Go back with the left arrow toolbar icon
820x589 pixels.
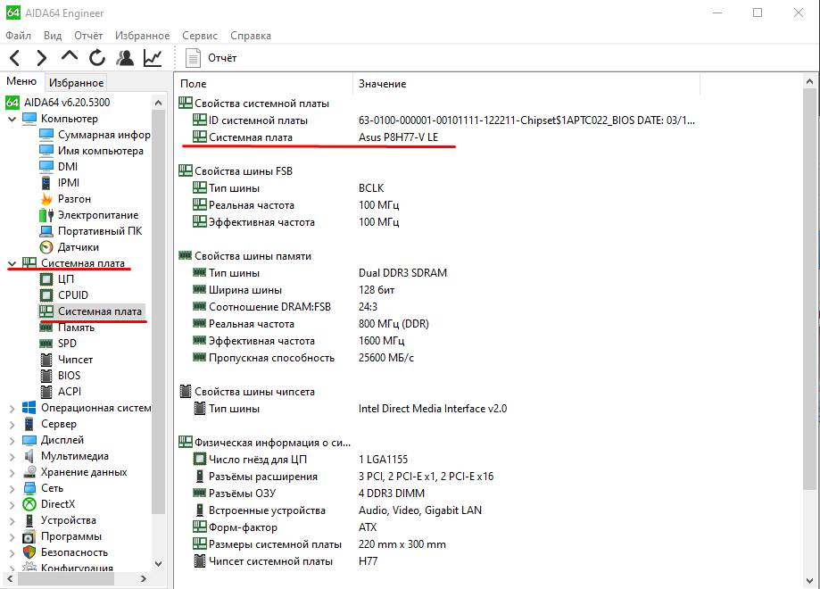tap(14, 57)
